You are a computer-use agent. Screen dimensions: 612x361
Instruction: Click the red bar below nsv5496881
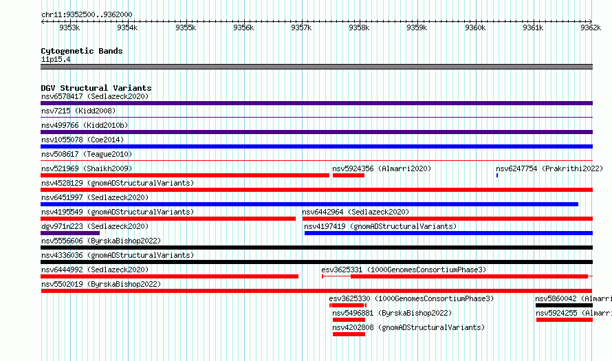[x=349, y=320]
